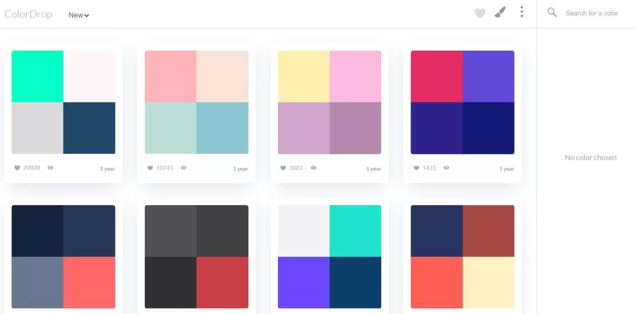Click the search magnifier icon

pyautogui.click(x=552, y=12)
